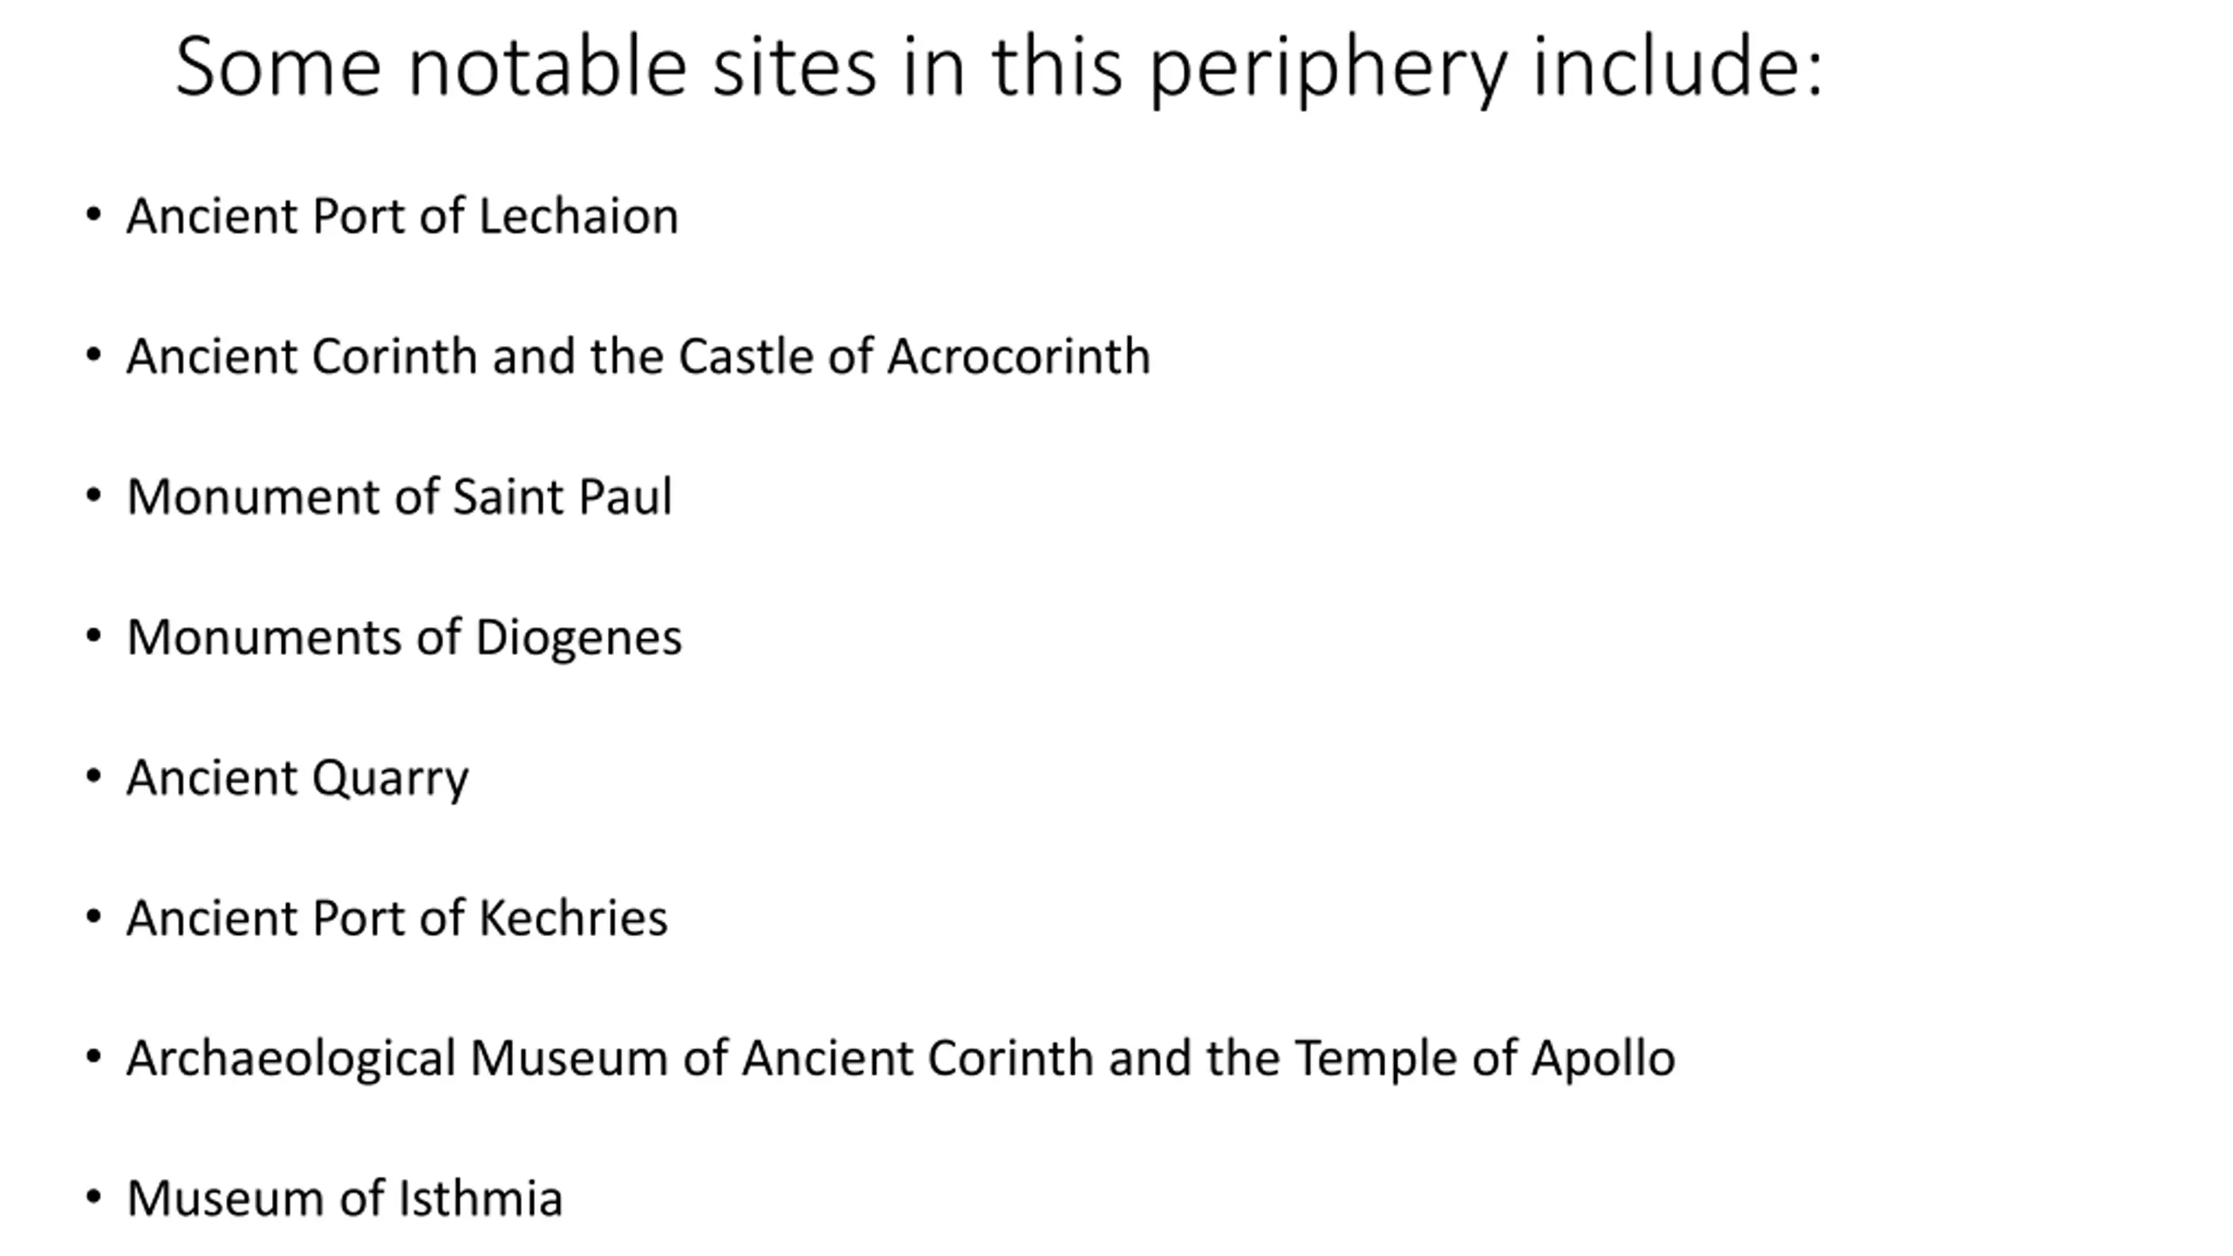Click the words Archaeological Museum
Viewport: 2233px width, 1256px height.
click(x=396, y=1059)
